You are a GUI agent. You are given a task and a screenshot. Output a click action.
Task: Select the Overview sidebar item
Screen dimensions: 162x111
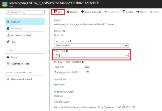click(16, 22)
